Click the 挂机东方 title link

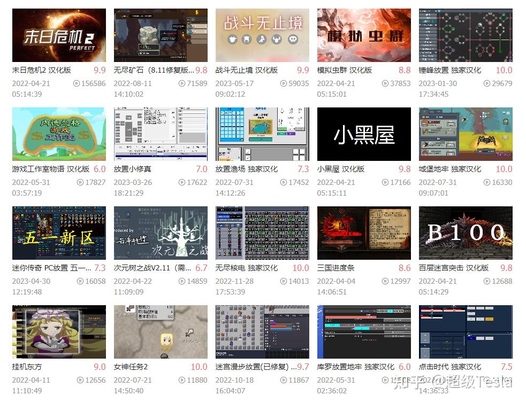tap(27, 367)
